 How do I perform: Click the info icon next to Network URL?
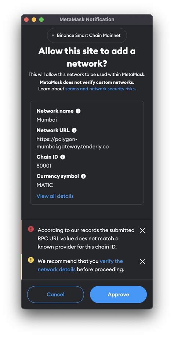tap(74, 130)
